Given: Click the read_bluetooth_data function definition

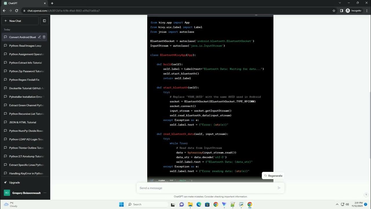Looking at the screenshot, I should click(x=179, y=134).
